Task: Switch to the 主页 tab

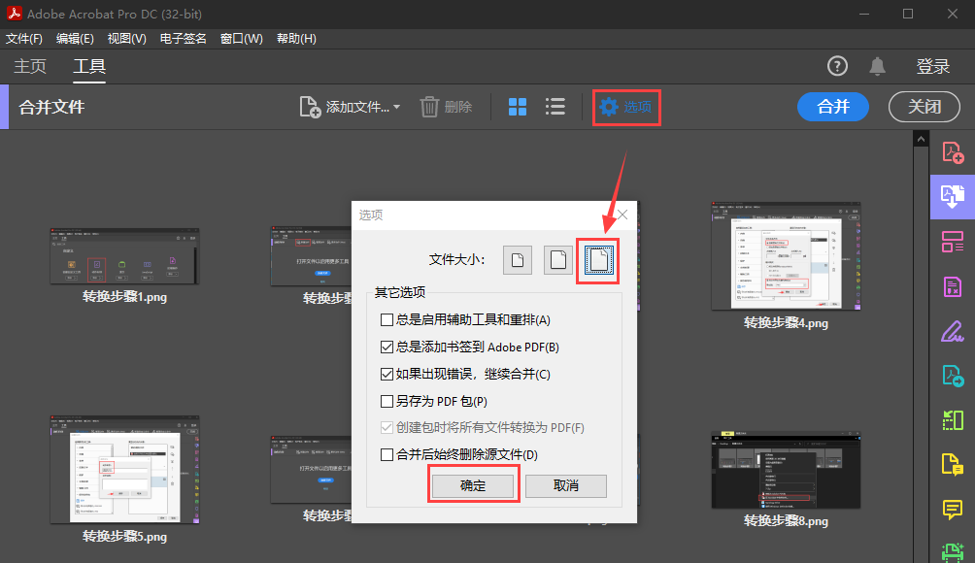Action: pos(29,67)
